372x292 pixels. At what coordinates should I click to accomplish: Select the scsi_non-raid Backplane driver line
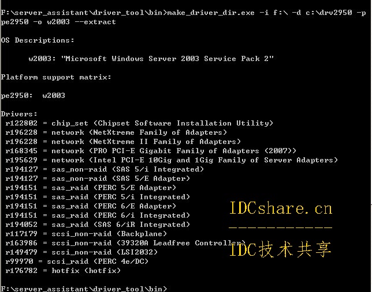[x=86, y=234]
